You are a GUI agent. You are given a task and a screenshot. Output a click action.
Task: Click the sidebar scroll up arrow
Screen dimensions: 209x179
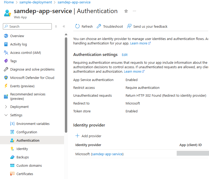pyautogui.click(x=66, y=34)
